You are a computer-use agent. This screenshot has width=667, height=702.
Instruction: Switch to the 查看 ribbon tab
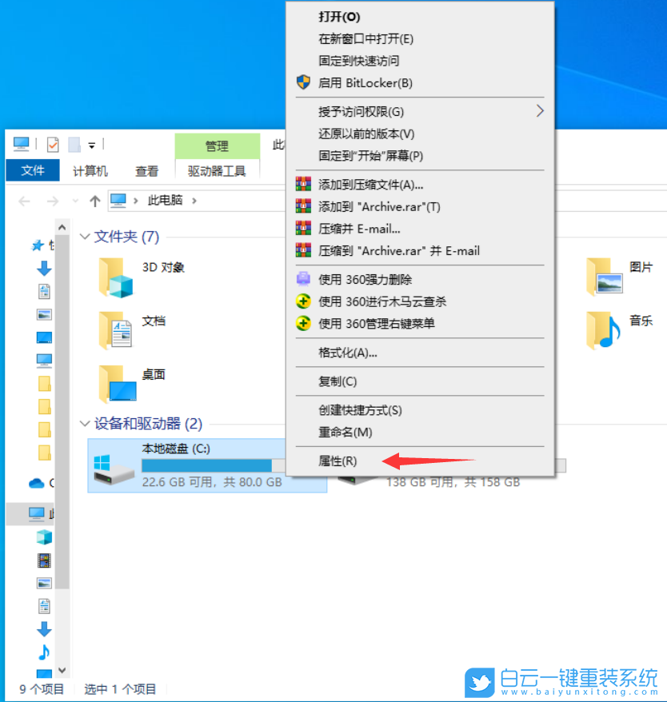coord(147,170)
